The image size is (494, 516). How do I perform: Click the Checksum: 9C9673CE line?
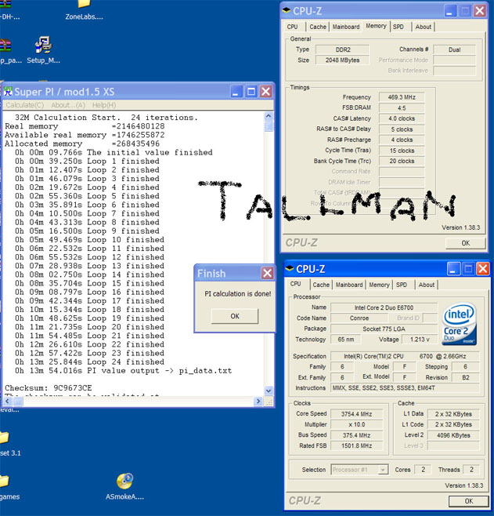(49, 388)
